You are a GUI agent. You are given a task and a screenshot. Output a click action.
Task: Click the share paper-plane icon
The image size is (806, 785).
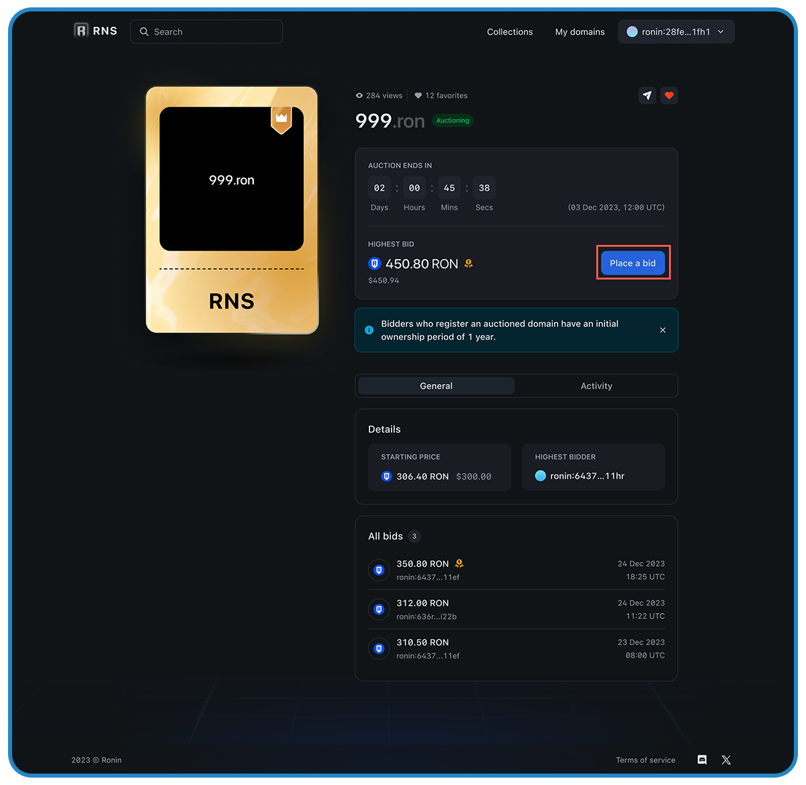[647, 95]
